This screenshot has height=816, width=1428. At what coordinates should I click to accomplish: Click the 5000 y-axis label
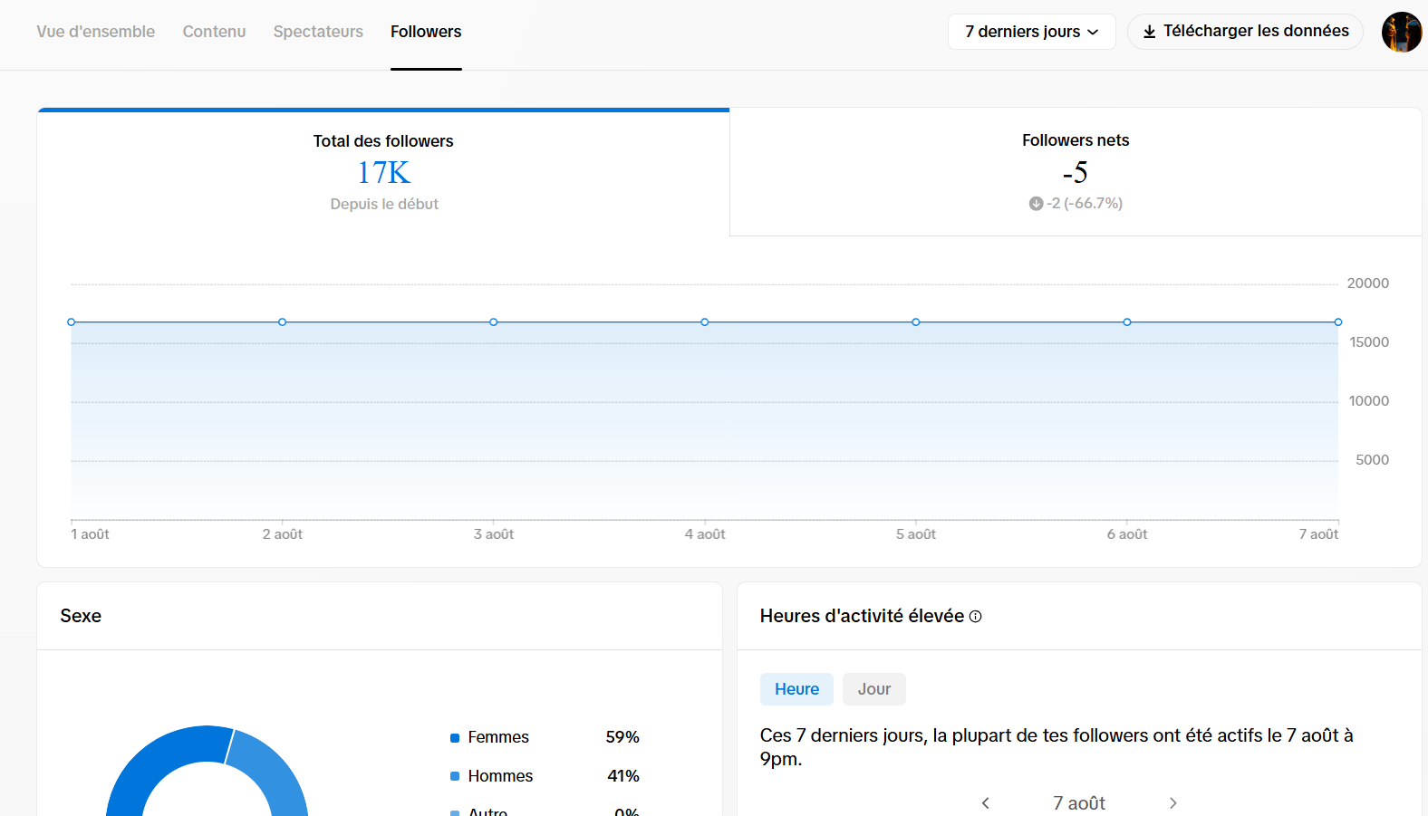coord(1373,460)
